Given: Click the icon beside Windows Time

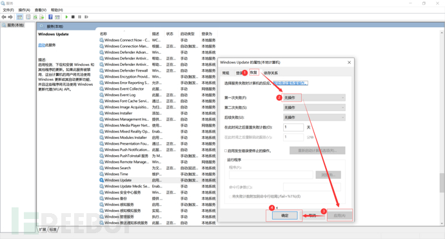Looking at the screenshot, I should coord(101,174).
